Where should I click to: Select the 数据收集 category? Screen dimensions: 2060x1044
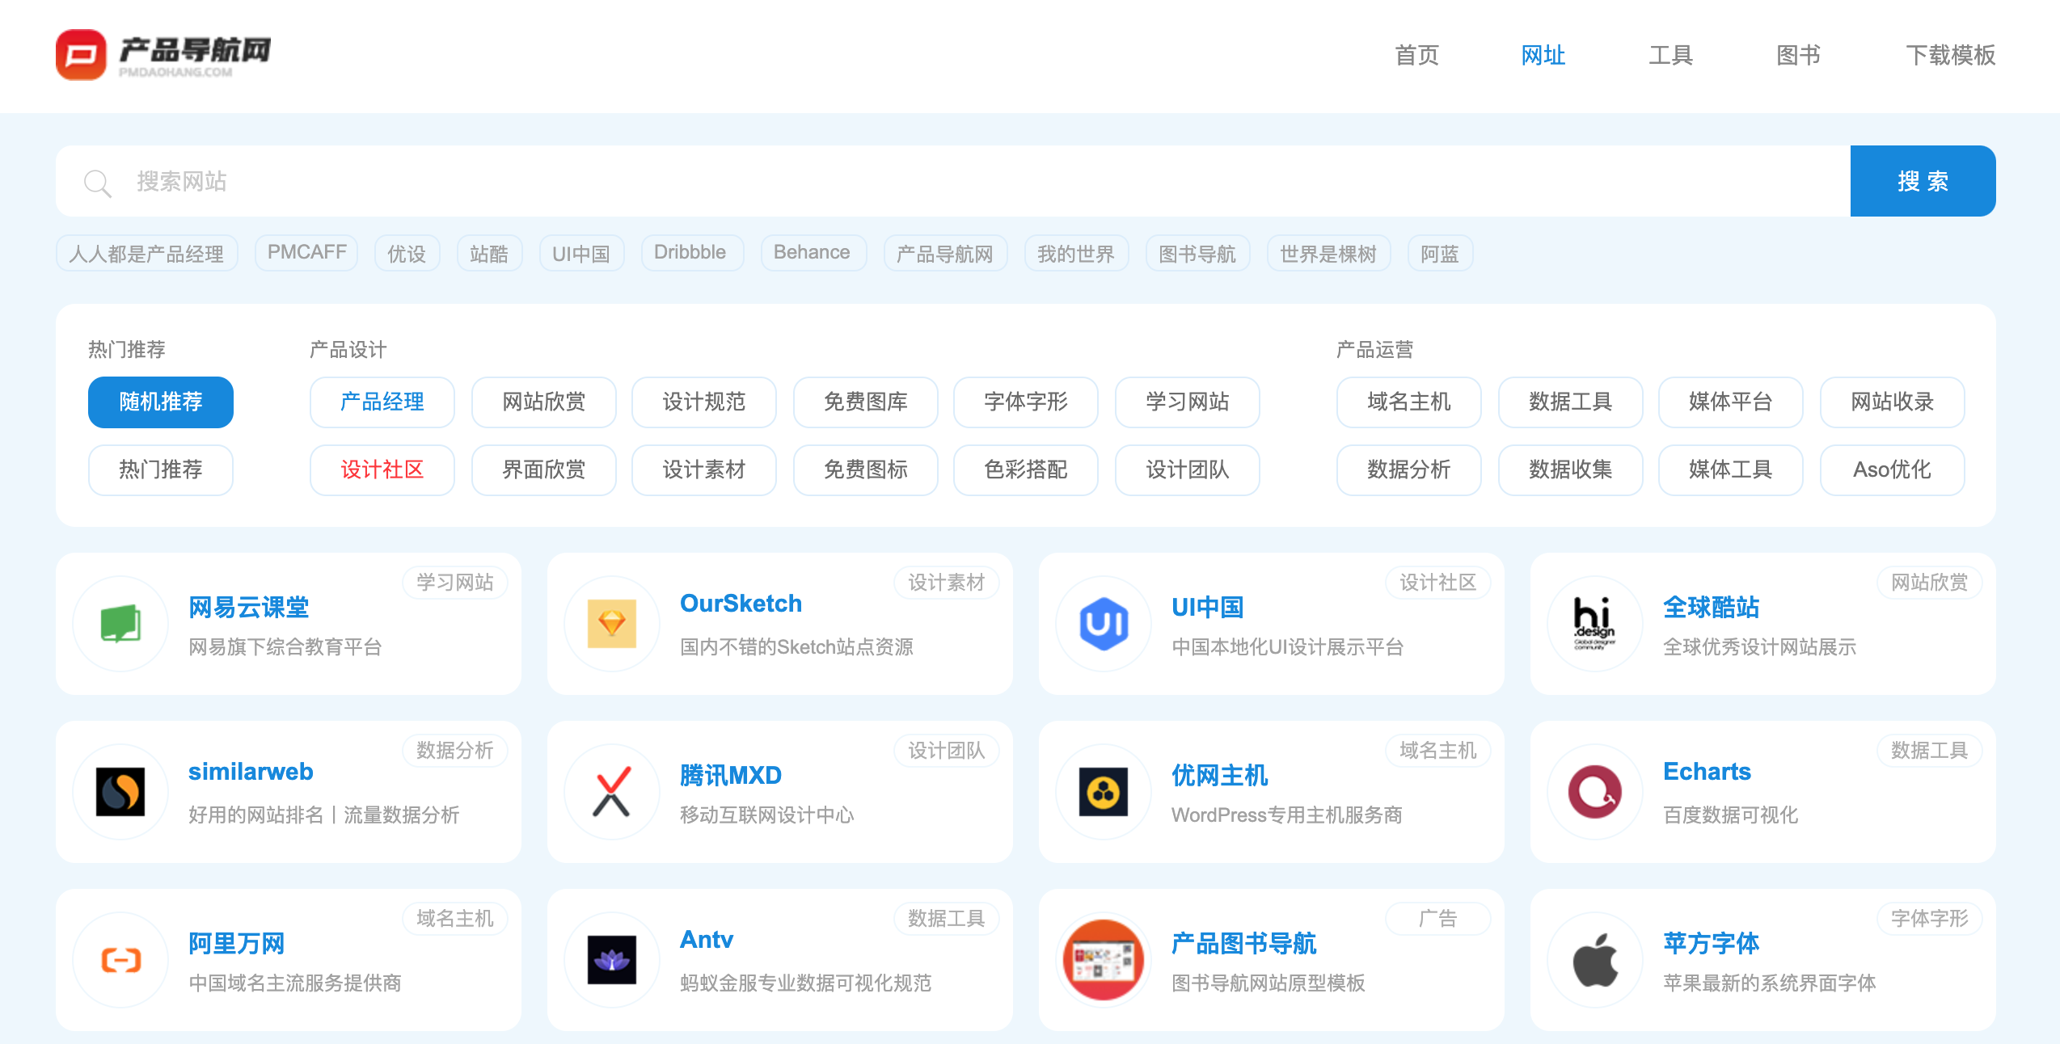coord(1571,470)
